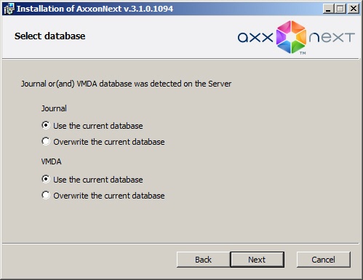This screenshot has width=363, height=280.
Task: Click the 'axx' text of the logo
Action: coord(255,38)
